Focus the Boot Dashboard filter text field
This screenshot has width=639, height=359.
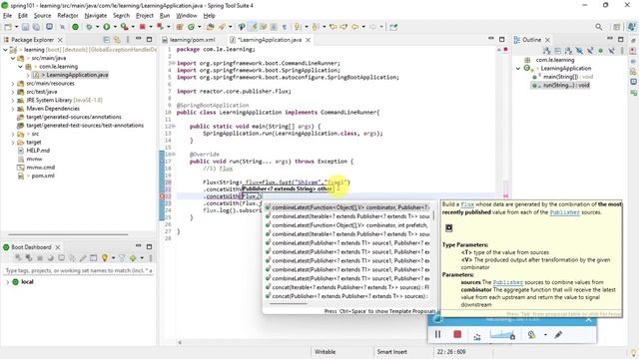(78, 270)
